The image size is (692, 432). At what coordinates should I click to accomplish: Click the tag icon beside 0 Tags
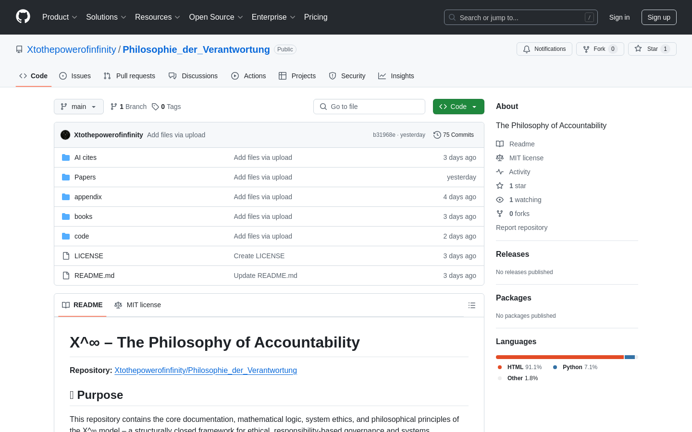[155, 107]
